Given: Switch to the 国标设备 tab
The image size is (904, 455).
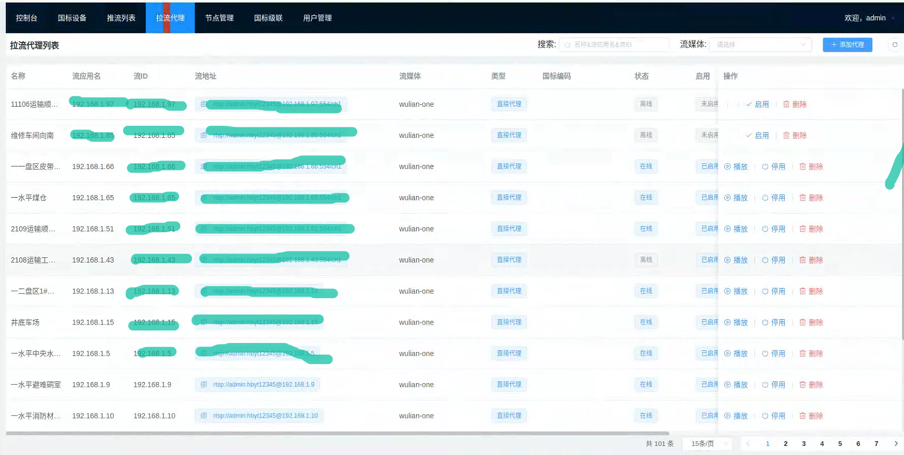Looking at the screenshot, I should (x=72, y=18).
